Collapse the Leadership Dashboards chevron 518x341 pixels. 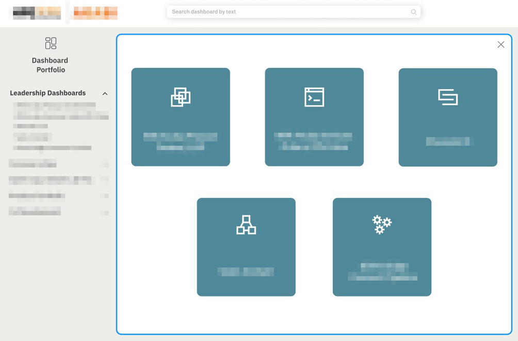[105, 94]
